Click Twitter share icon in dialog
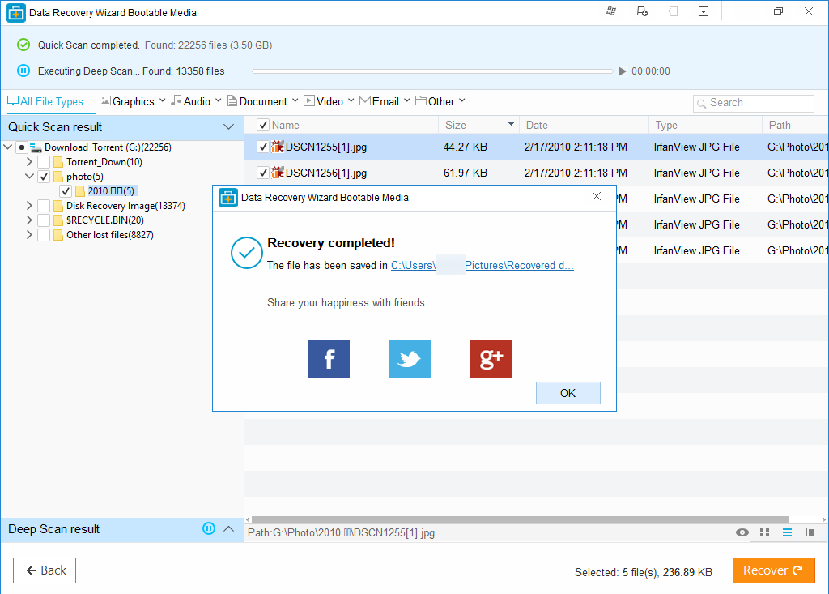 click(409, 359)
